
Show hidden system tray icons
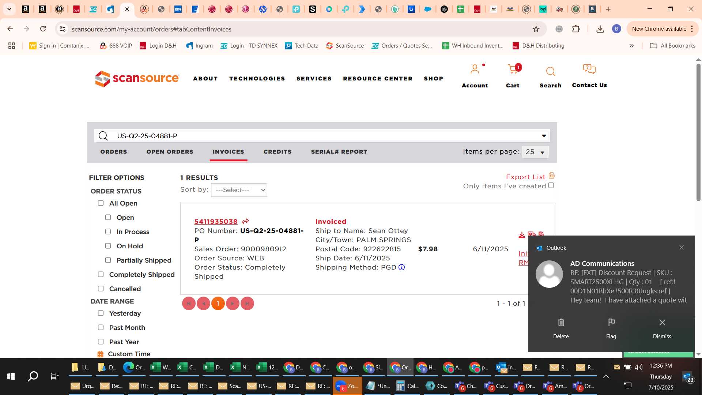605,376
